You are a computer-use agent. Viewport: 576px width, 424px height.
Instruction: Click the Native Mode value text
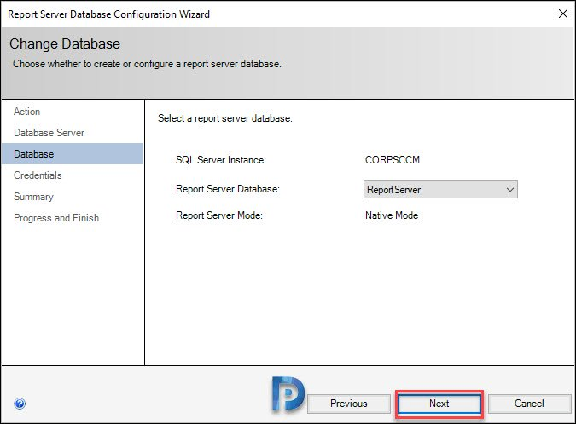pos(392,215)
